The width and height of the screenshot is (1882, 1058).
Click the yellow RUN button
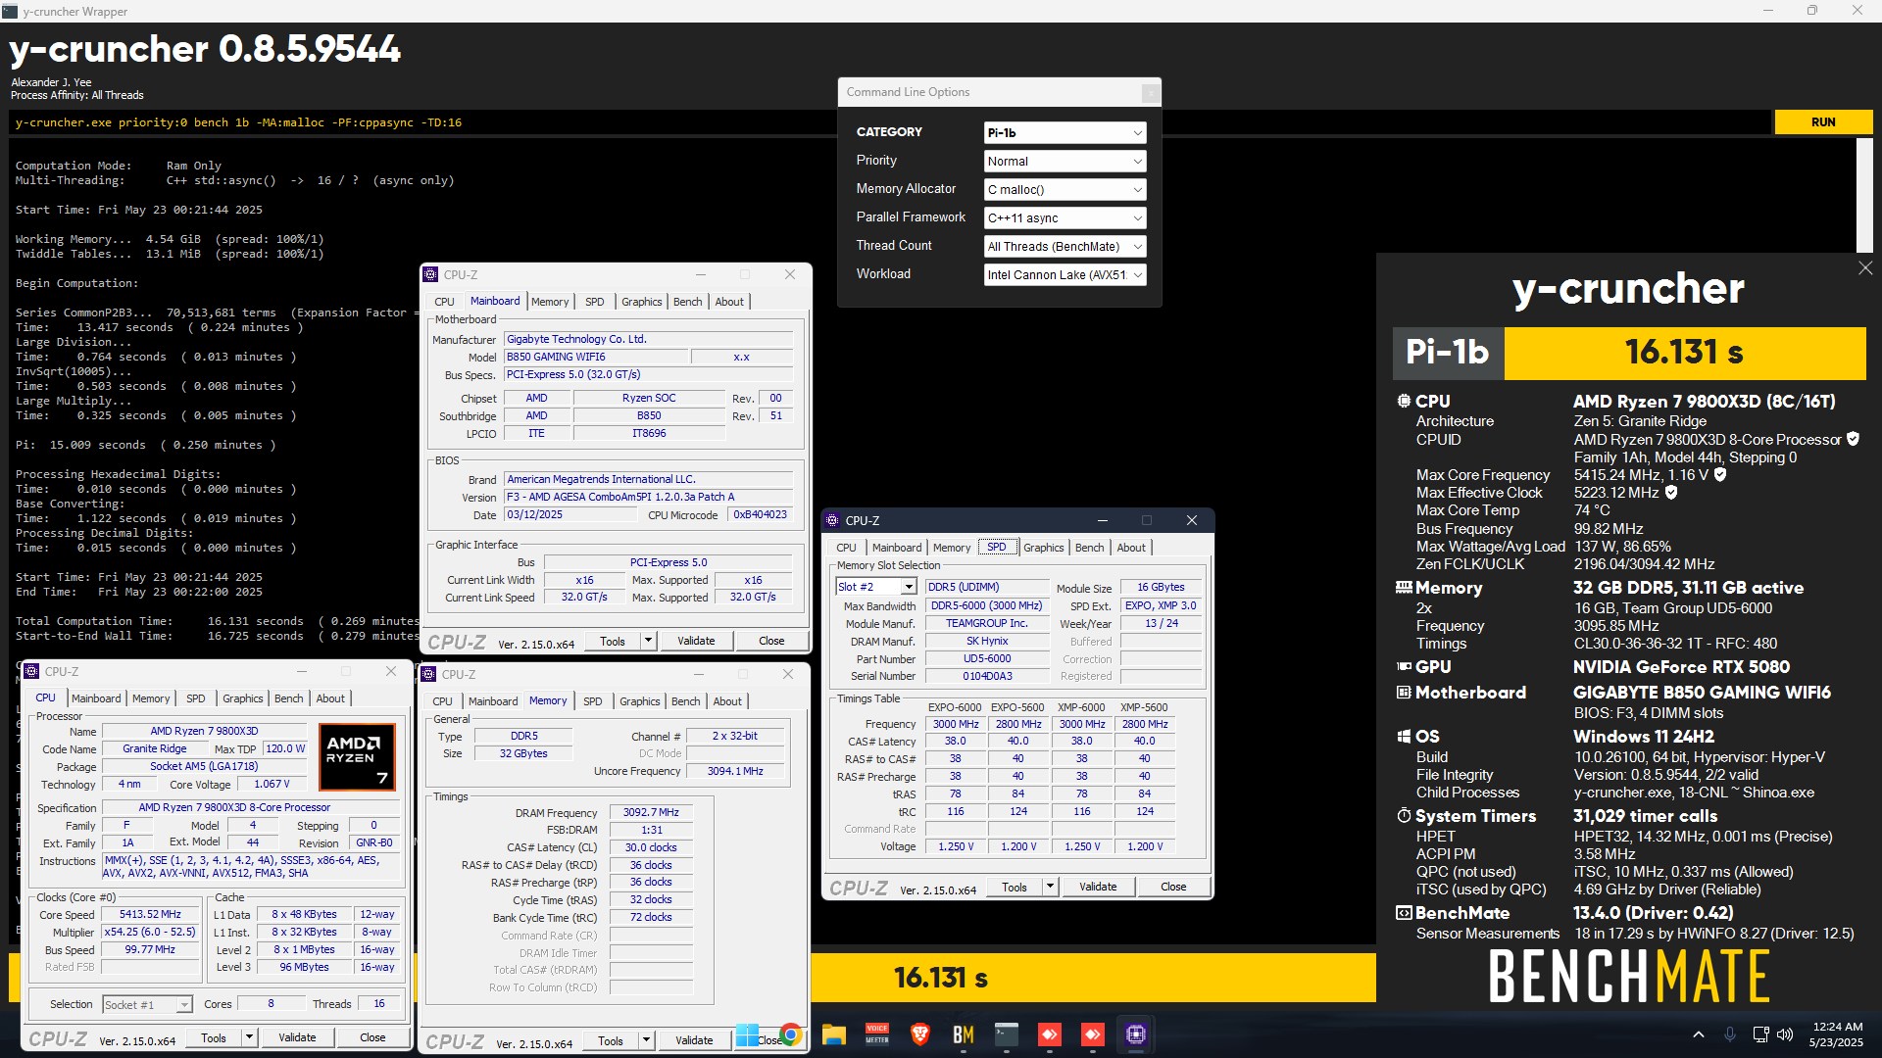[x=1823, y=122]
